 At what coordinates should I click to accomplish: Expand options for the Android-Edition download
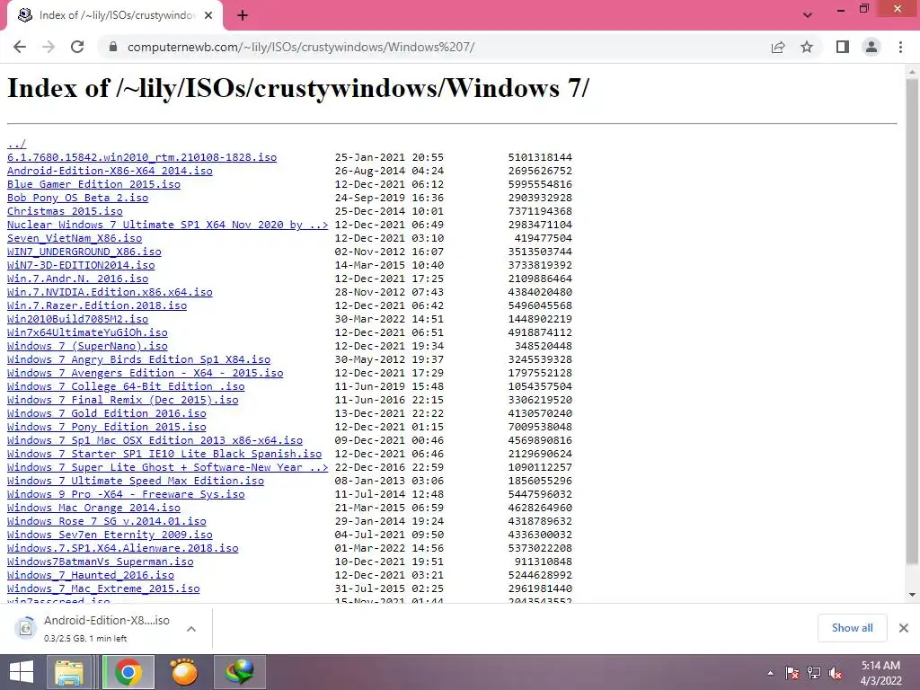click(x=190, y=628)
